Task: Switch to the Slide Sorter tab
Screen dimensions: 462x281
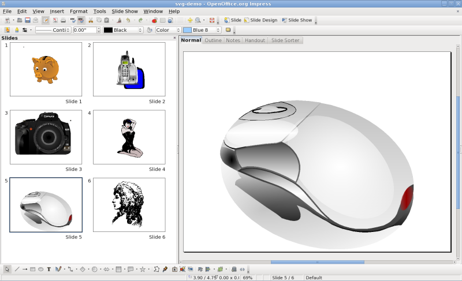Action: click(285, 40)
